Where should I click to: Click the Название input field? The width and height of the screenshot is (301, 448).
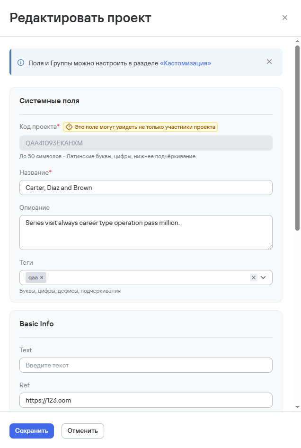(146, 188)
